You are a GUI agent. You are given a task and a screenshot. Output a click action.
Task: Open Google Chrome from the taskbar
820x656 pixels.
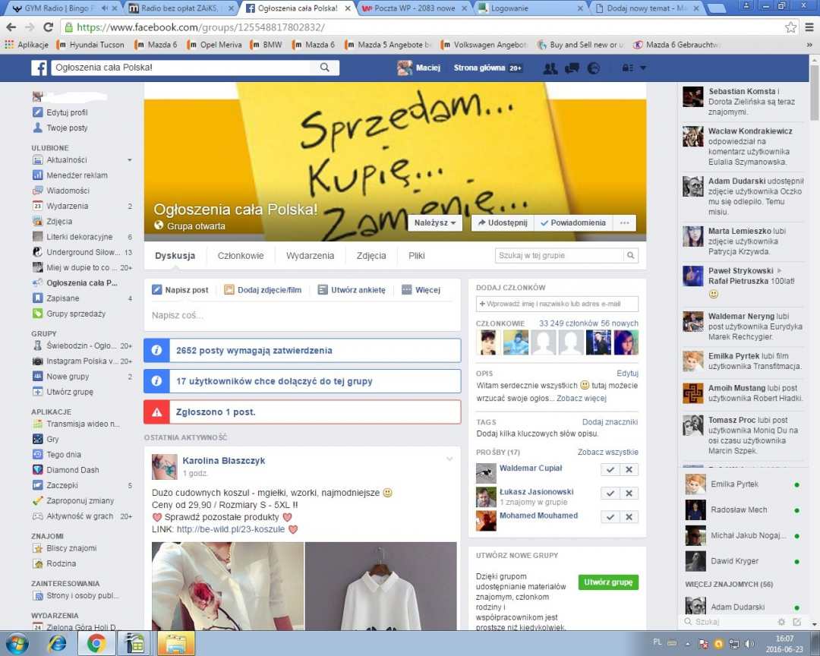[x=96, y=643]
